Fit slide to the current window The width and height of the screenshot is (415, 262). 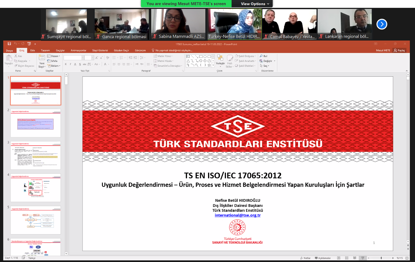click(x=407, y=258)
